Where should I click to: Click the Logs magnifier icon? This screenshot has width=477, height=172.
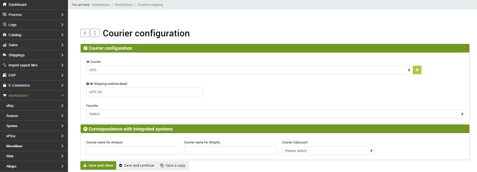click(x=5, y=24)
